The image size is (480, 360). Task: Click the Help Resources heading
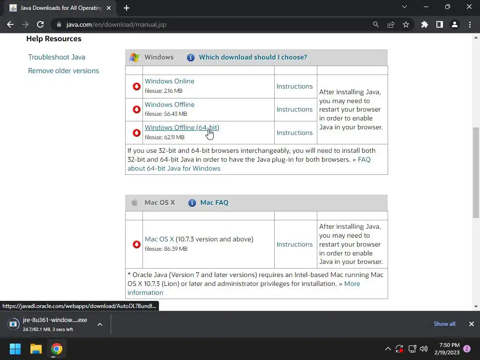pos(54,39)
